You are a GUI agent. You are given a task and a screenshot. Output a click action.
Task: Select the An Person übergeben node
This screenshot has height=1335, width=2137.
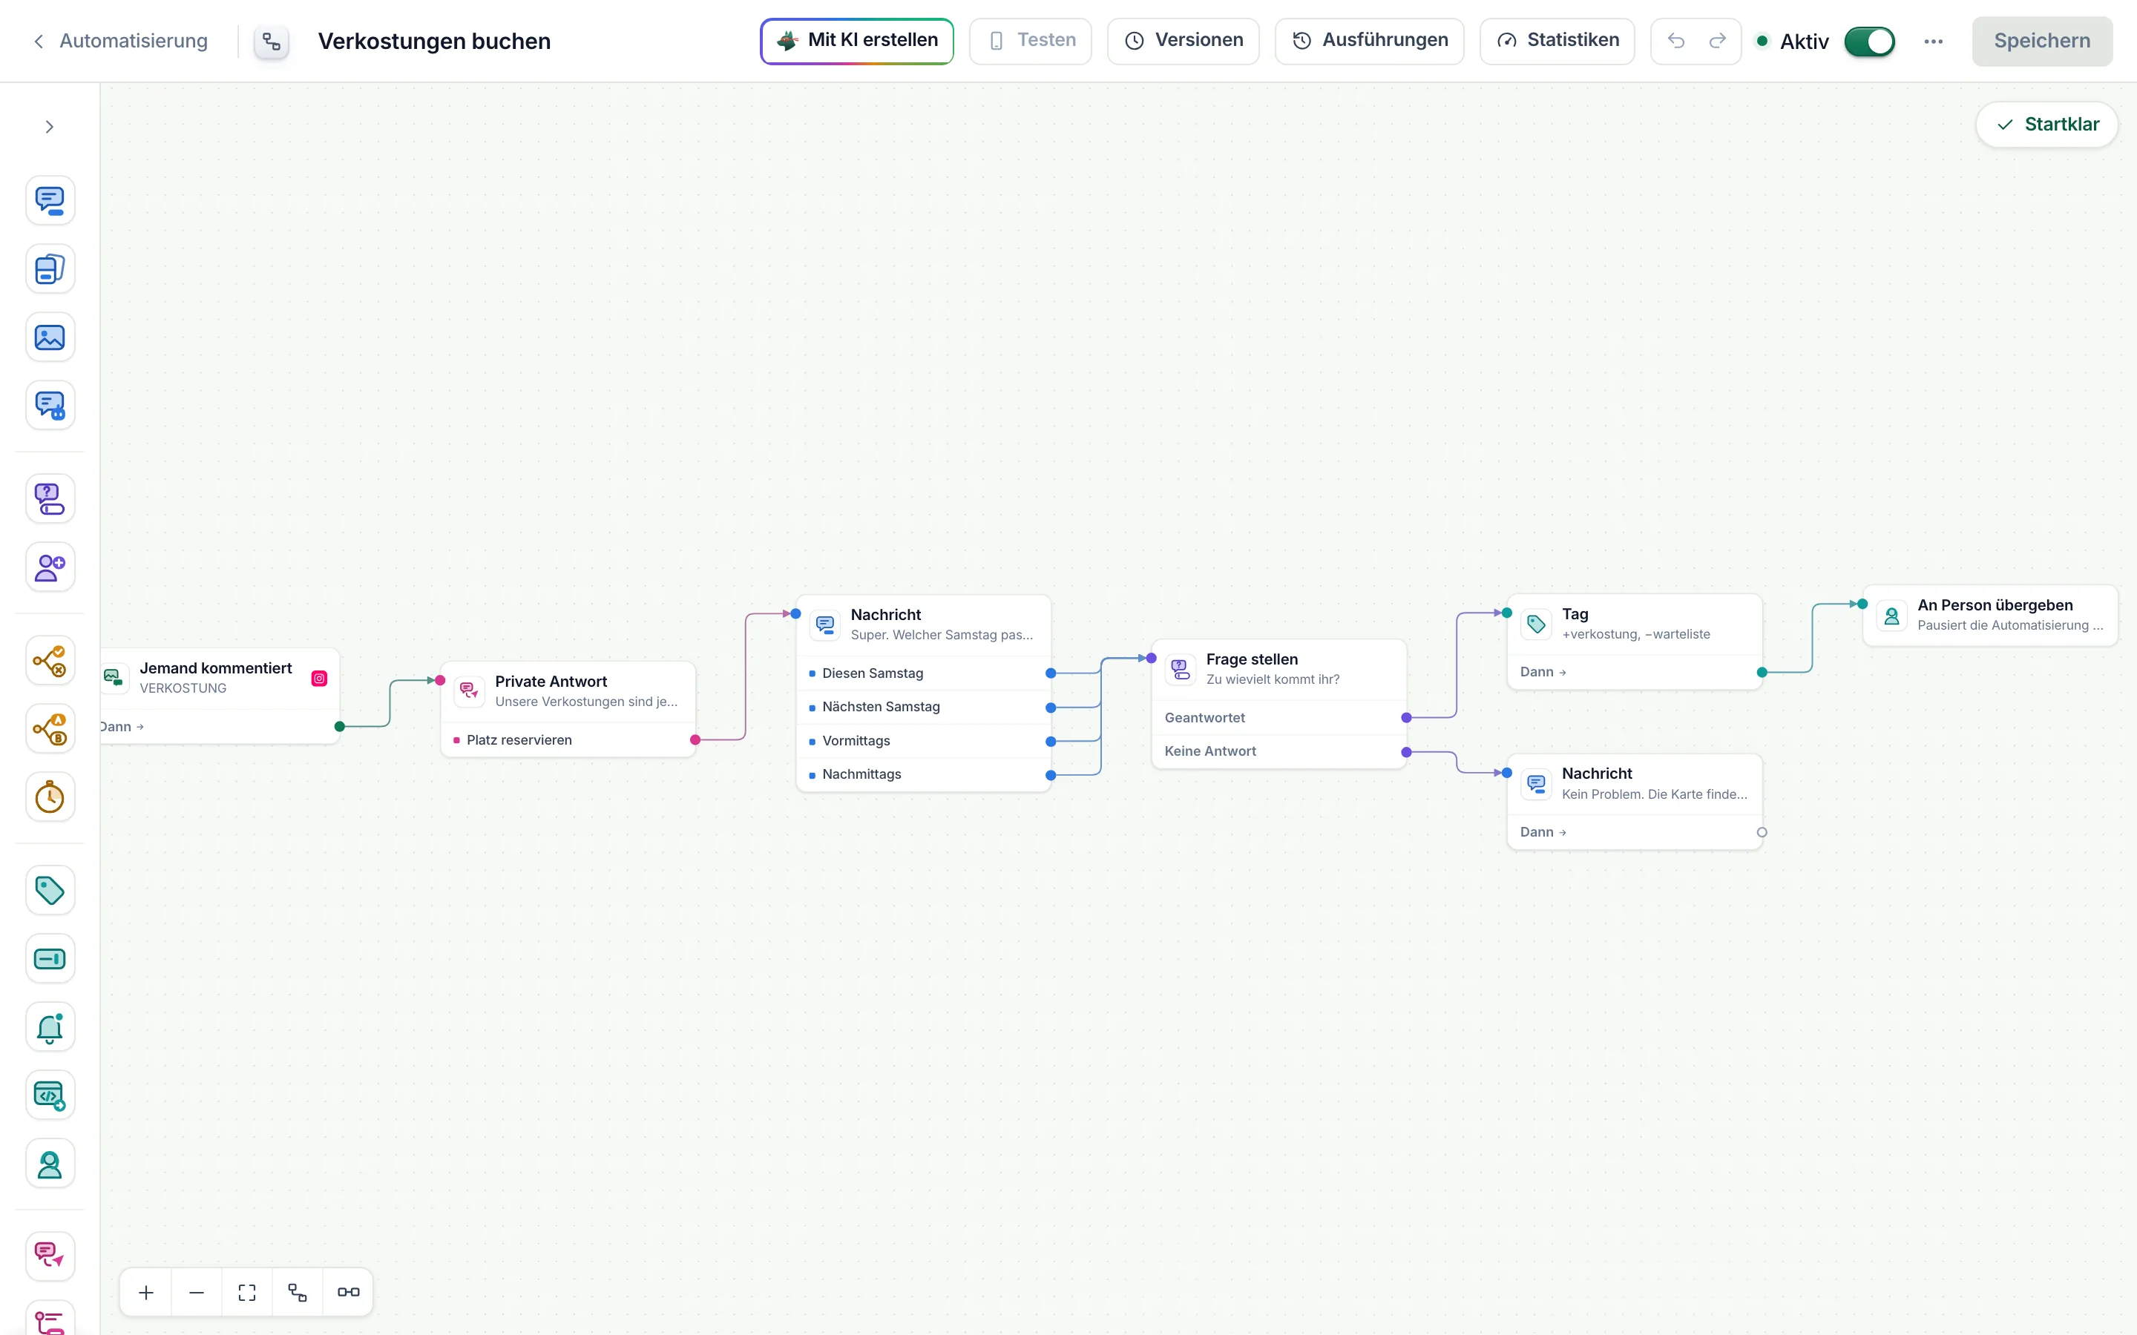tap(1990, 616)
